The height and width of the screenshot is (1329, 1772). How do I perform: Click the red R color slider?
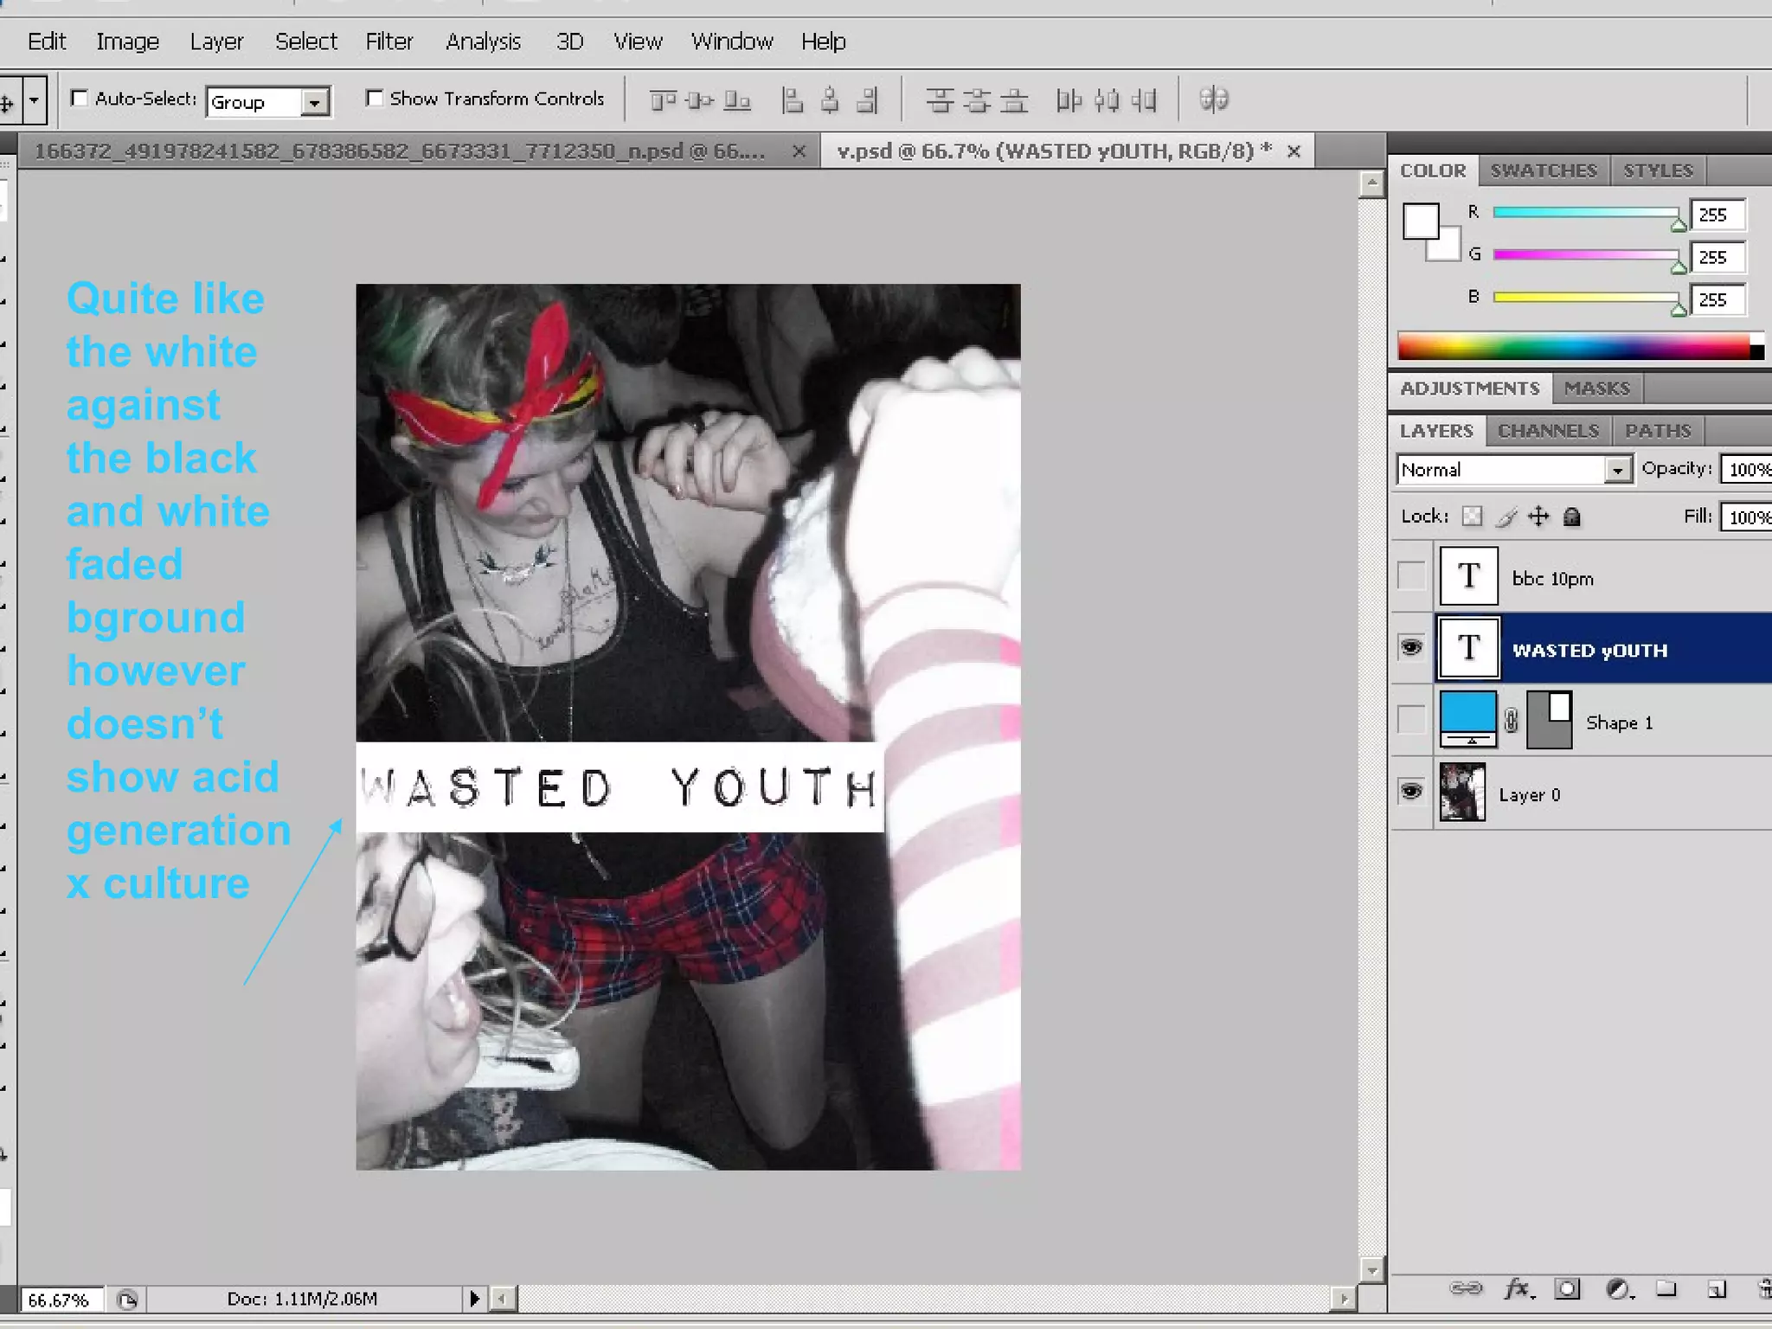click(1585, 213)
